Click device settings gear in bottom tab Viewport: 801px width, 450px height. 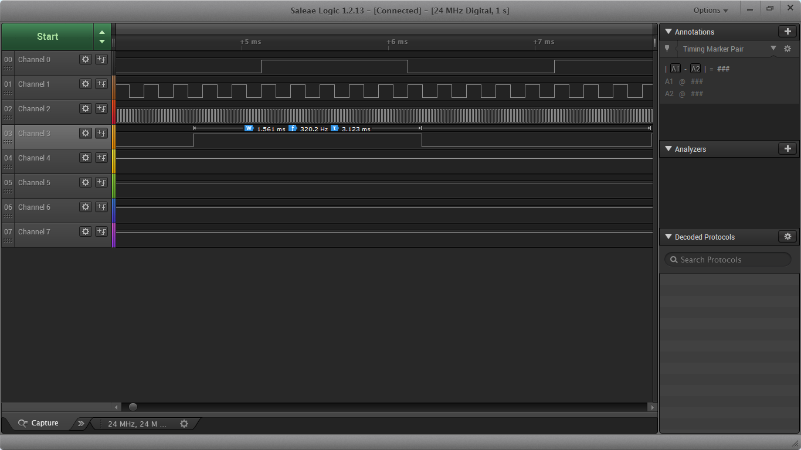pos(184,424)
